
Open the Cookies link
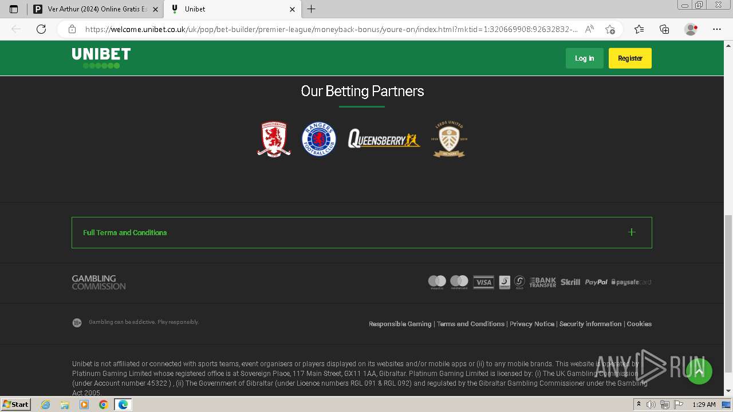click(x=639, y=324)
